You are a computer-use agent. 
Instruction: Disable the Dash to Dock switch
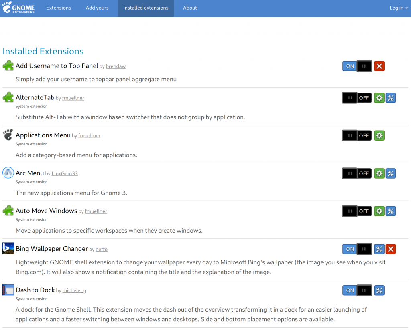click(357, 290)
